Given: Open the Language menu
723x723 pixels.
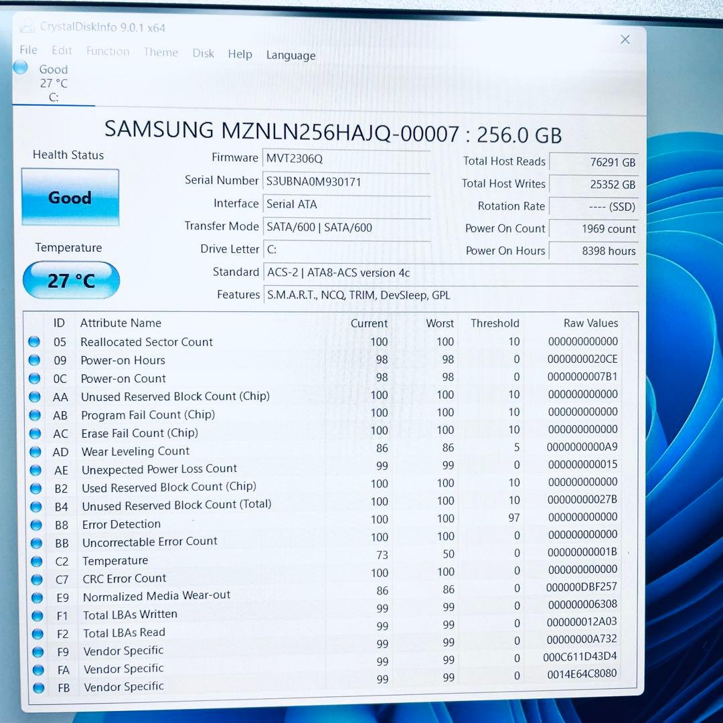Looking at the screenshot, I should tap(291, 56).
